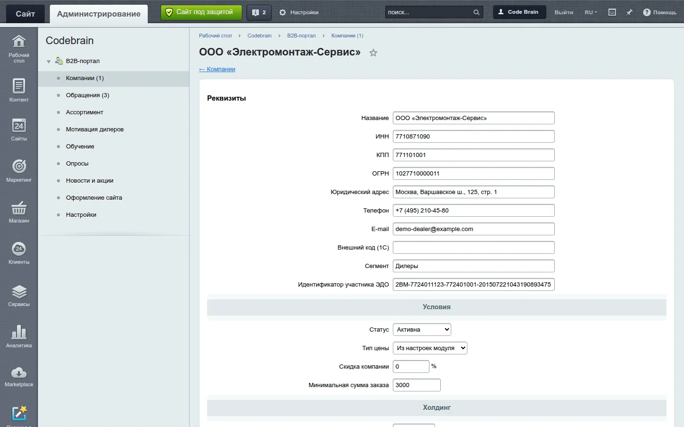
Task: Add page to favorites with star icon
Action: point(373,53)
